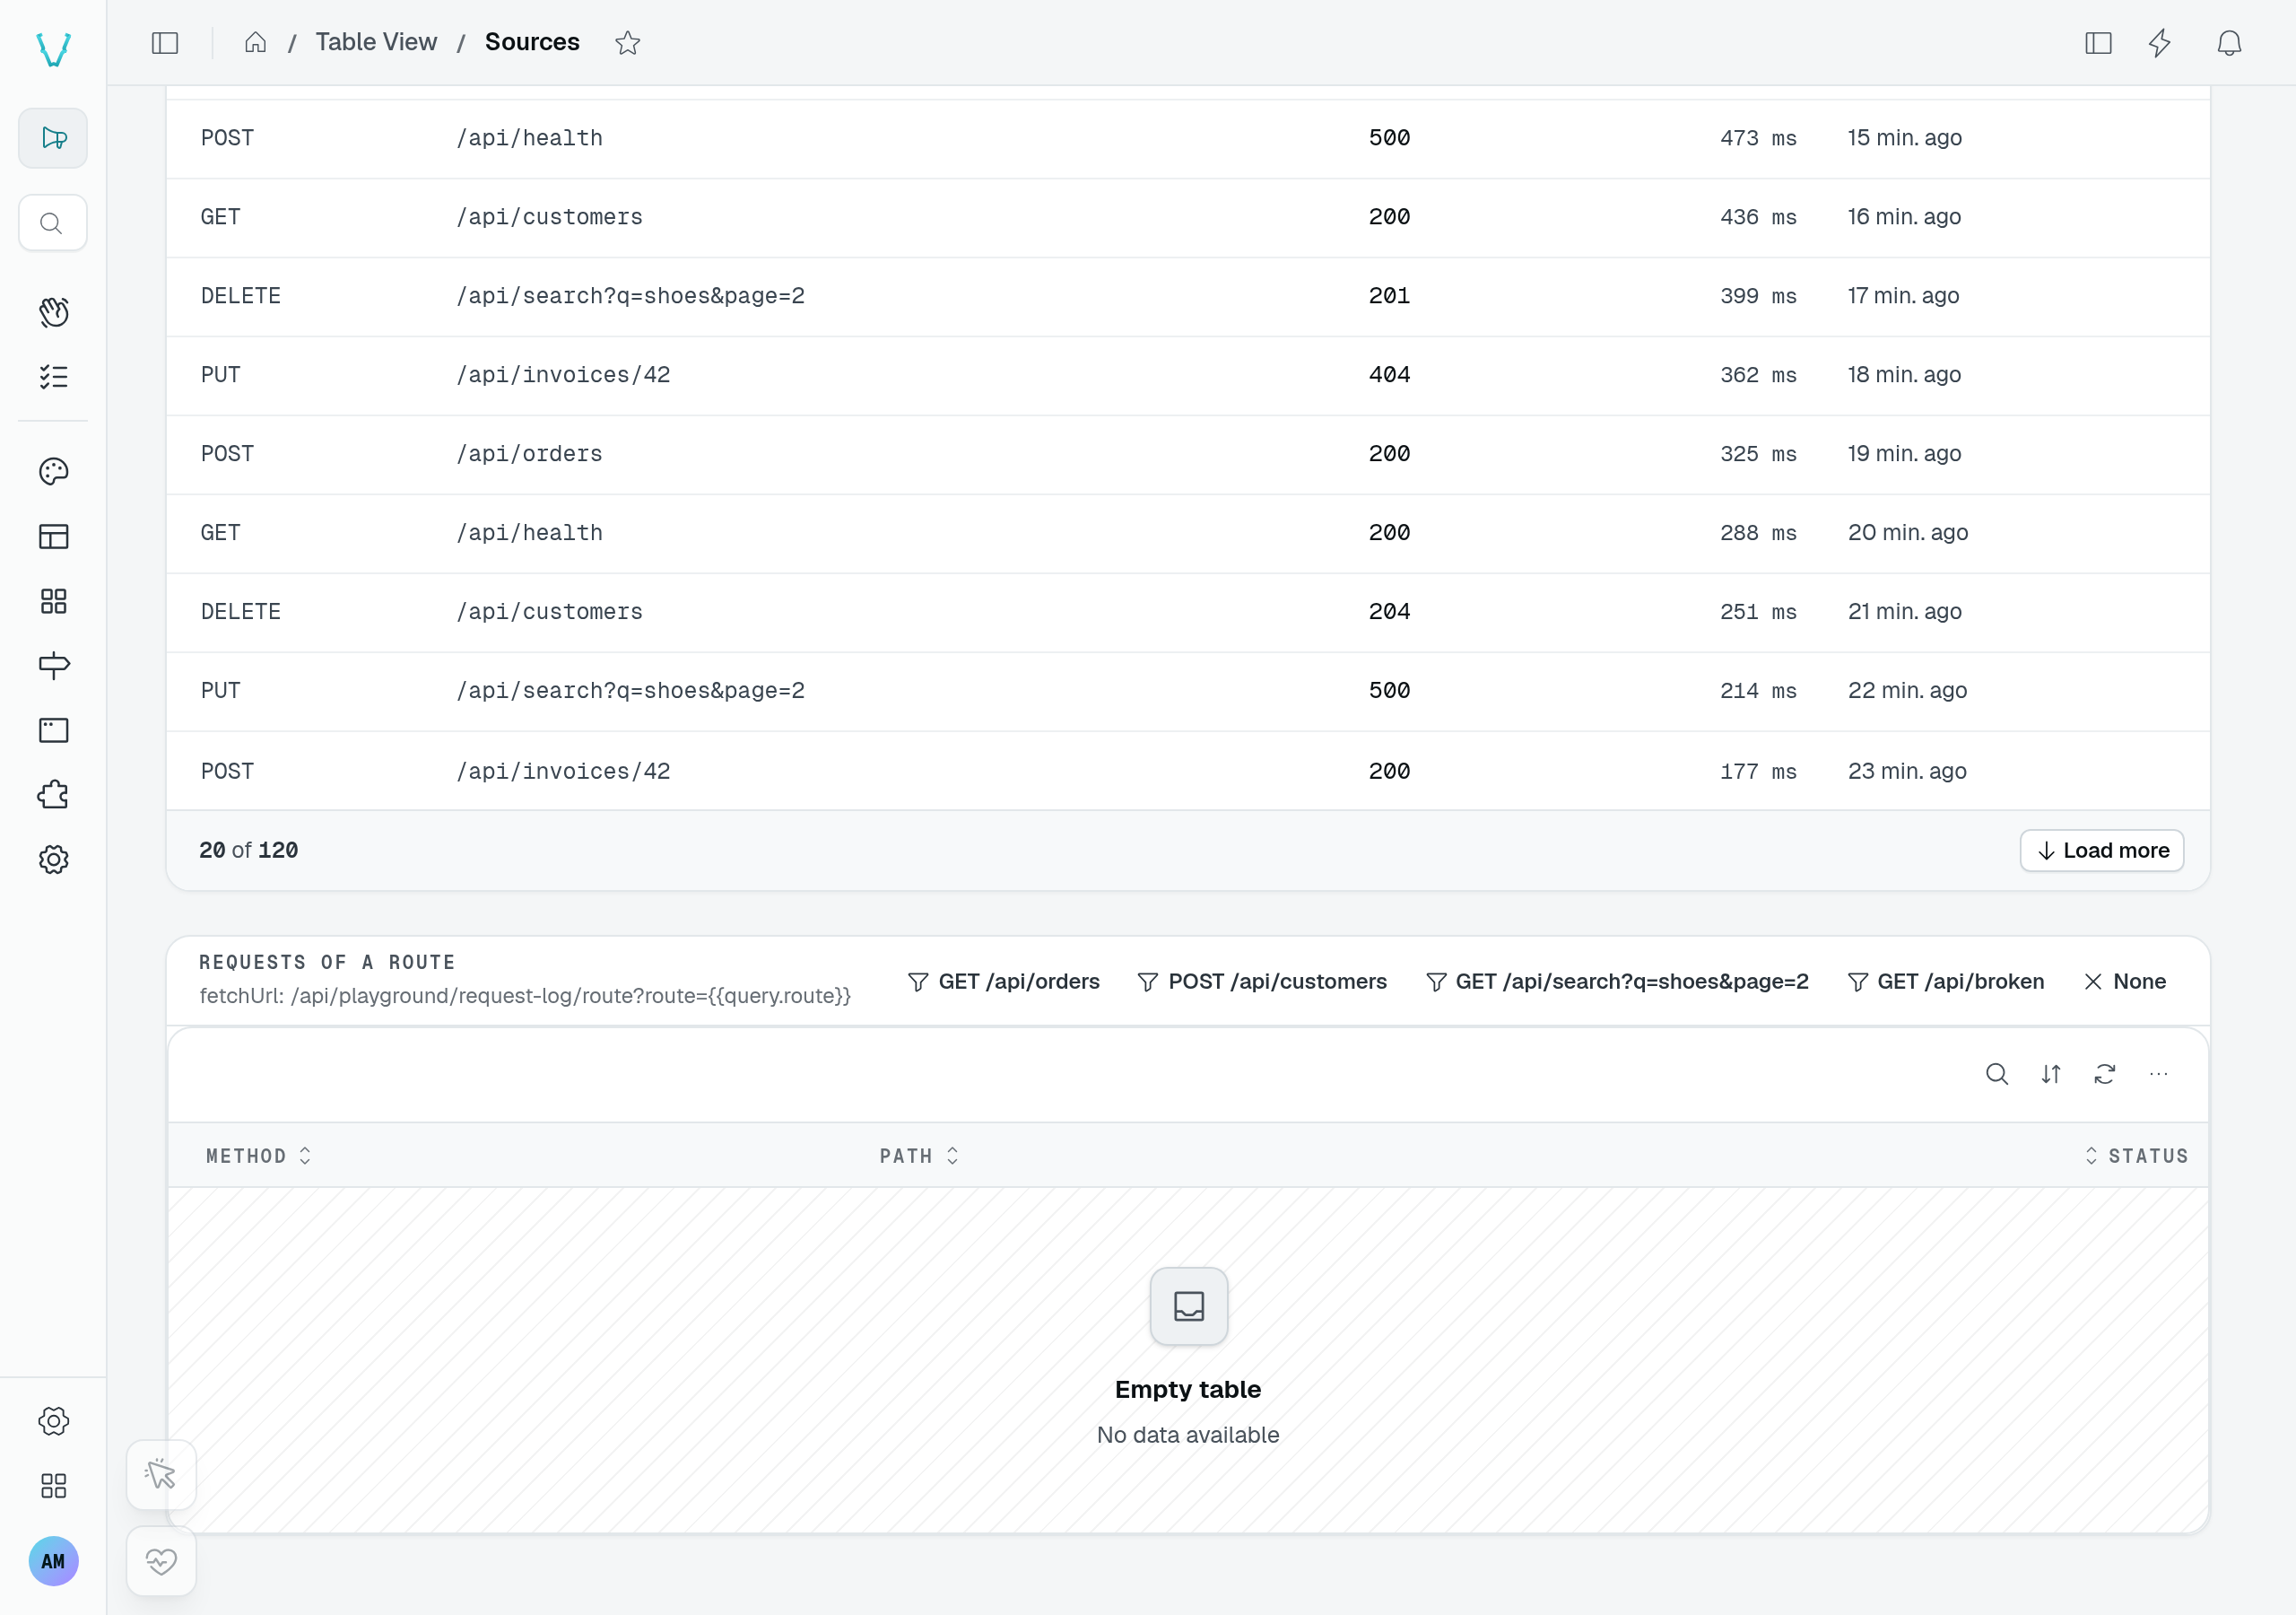Select the PUT /api/search row with 500
The height and width of the screenshot is (1615, 2296).
(x=1187, y=692)
